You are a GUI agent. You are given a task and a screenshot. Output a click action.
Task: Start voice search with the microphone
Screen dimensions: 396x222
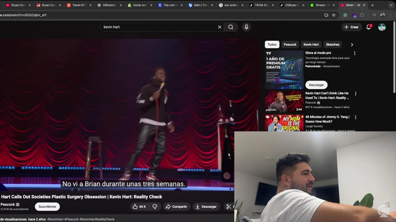(246, 27)
